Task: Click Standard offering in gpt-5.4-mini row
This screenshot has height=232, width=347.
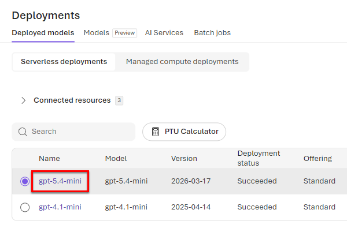Action: 319,181
